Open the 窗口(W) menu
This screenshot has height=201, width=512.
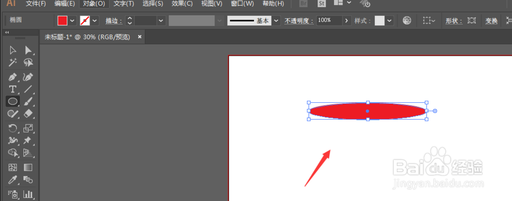[242, 4]
